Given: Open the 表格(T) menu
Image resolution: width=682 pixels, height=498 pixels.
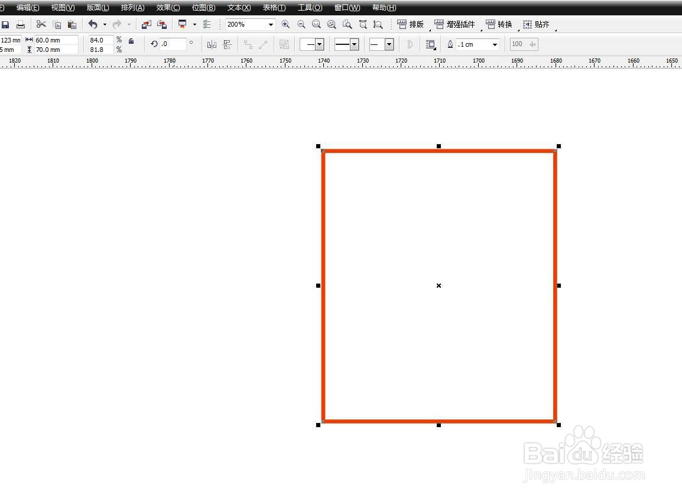Looking at the screenshot, I should pos(274,8).
